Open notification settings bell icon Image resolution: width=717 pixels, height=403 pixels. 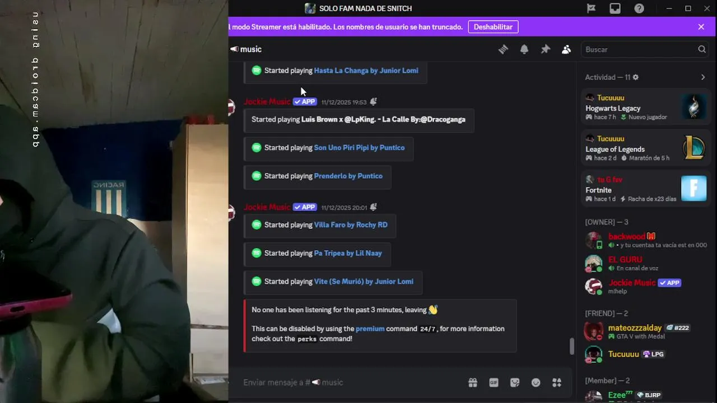tap(524, 49)
